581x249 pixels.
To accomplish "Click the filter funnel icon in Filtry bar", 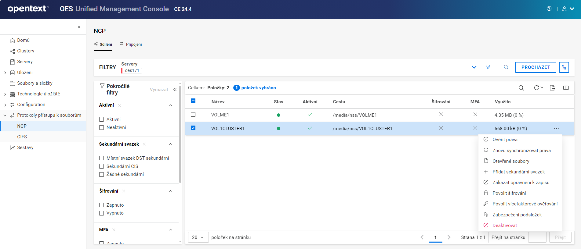I will click(x=488, y=67).
